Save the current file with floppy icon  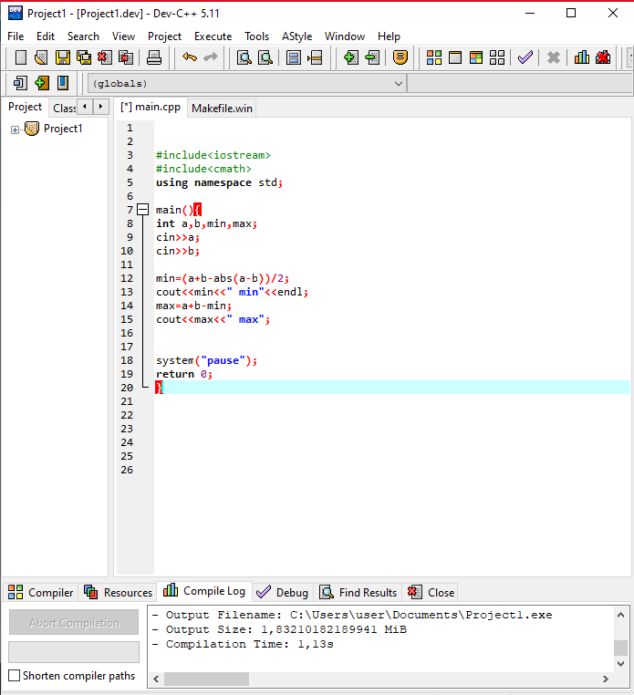click(x=63, y=57)
